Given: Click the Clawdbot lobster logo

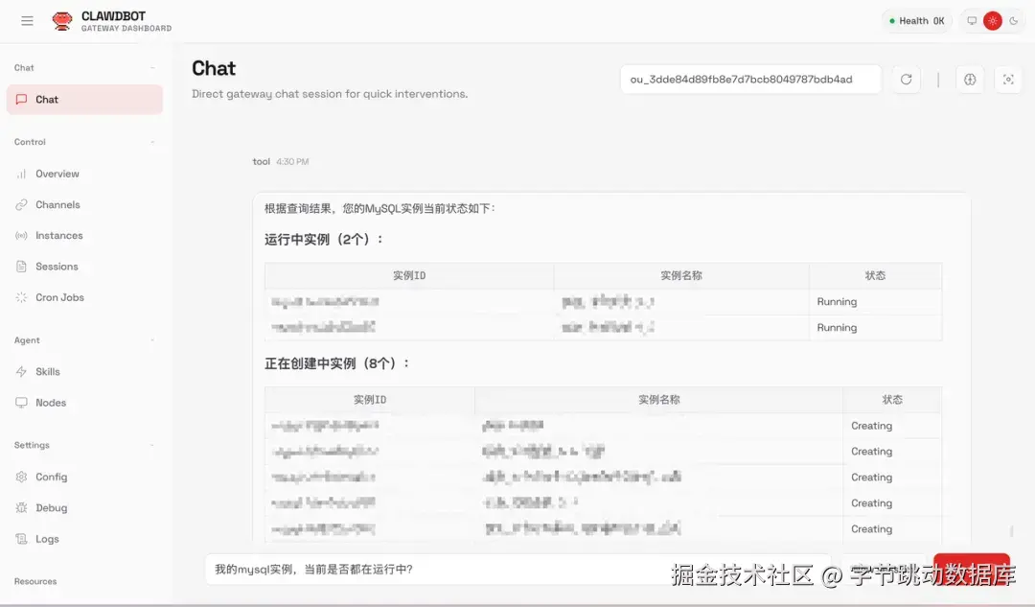Looking at the screenshot, I should coord(62,21).
